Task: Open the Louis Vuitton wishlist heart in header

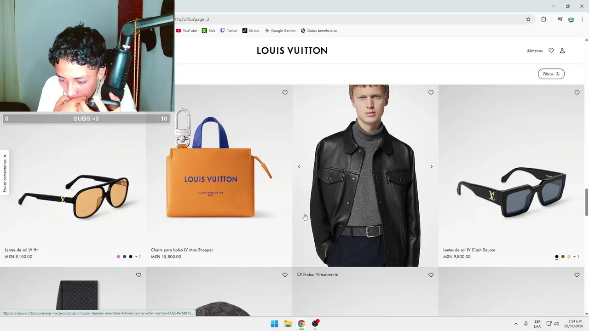Action: [551, 51]
